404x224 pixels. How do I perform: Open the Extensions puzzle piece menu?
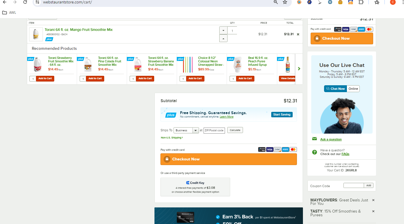[x=361, y=2]
